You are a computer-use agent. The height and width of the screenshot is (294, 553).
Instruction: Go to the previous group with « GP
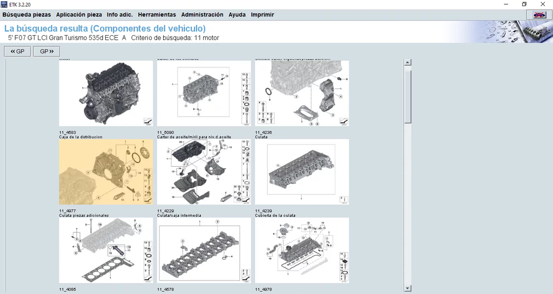17,51
